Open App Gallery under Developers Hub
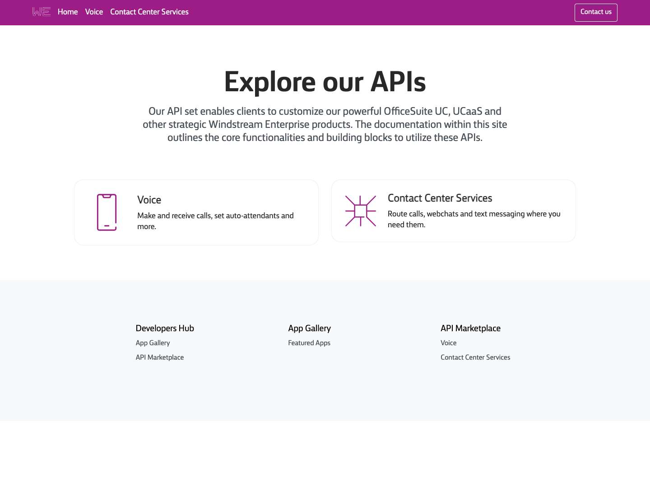Viewport: 650px width, 488px height. pyautogui.click(x=153, y=343)
